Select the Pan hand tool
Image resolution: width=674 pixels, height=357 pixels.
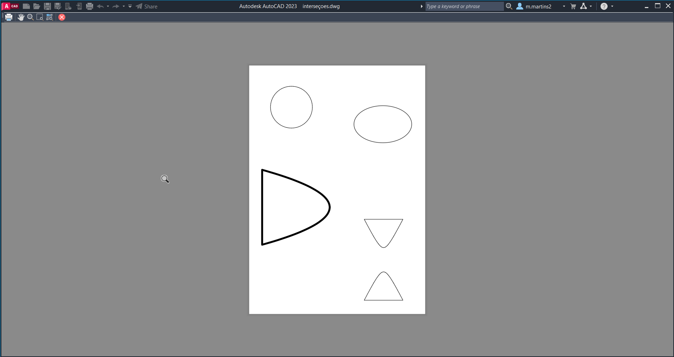click(21, 17)
